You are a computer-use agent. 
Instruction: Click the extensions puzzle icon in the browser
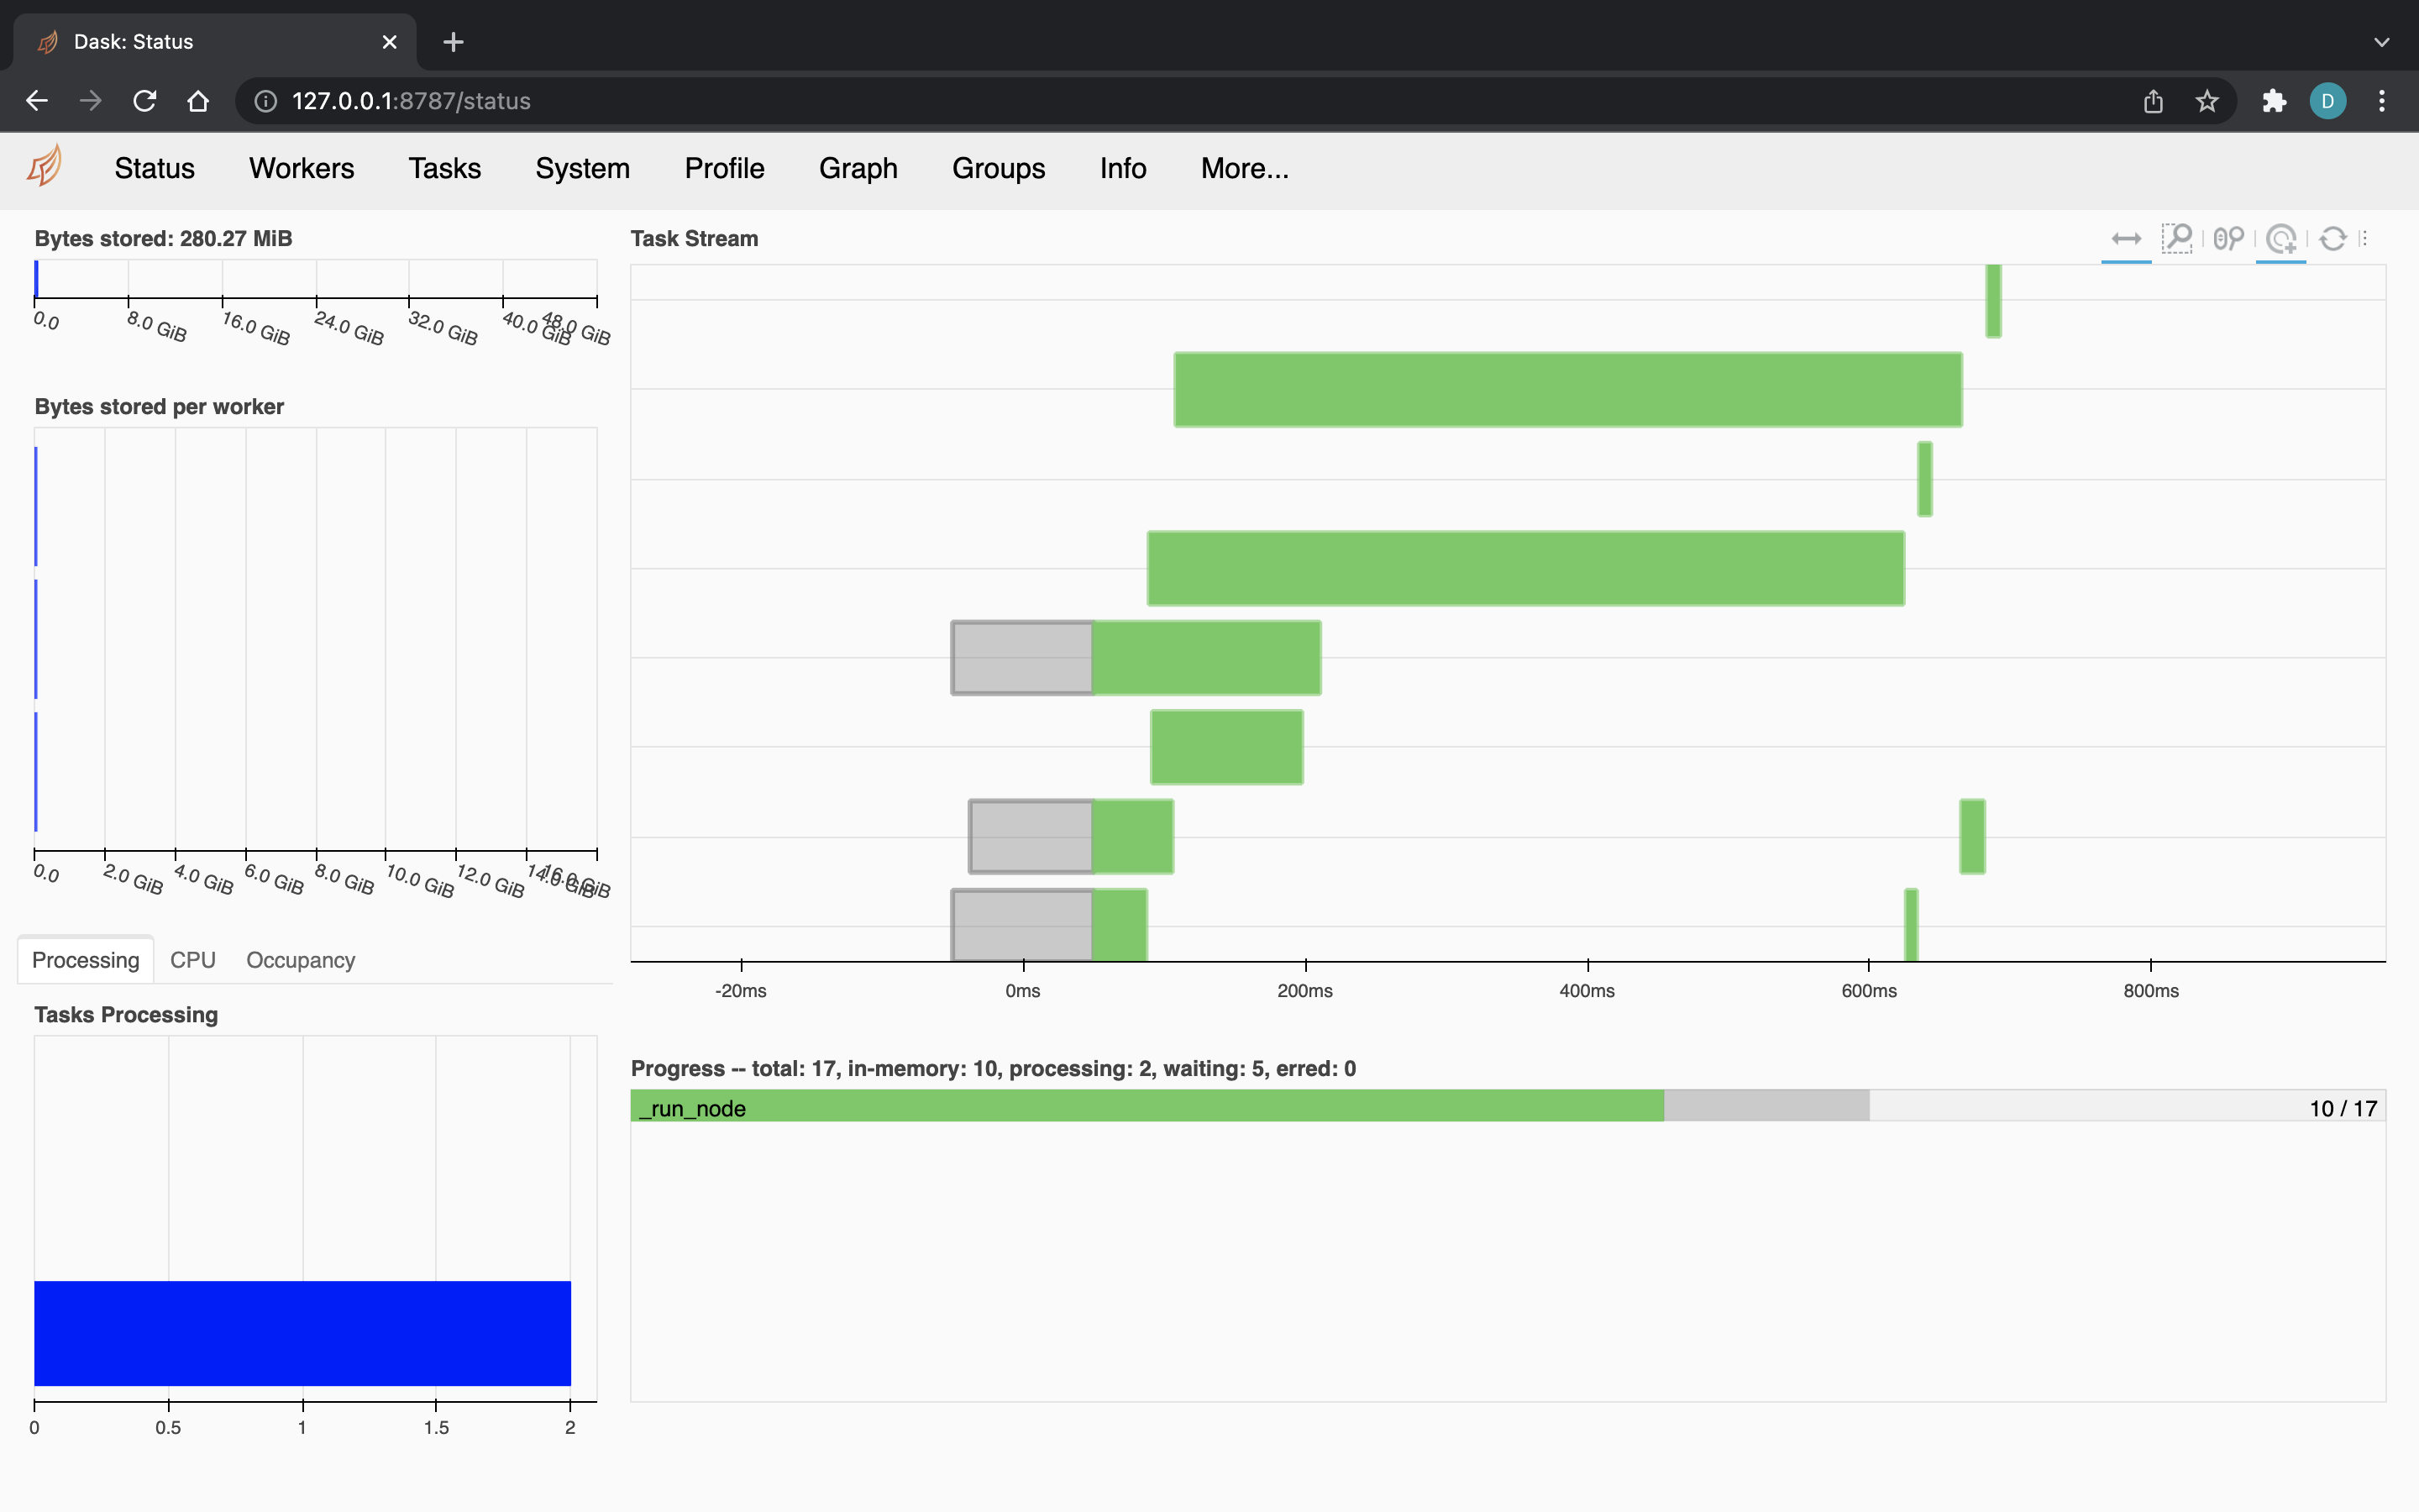tap(2273, 100)
